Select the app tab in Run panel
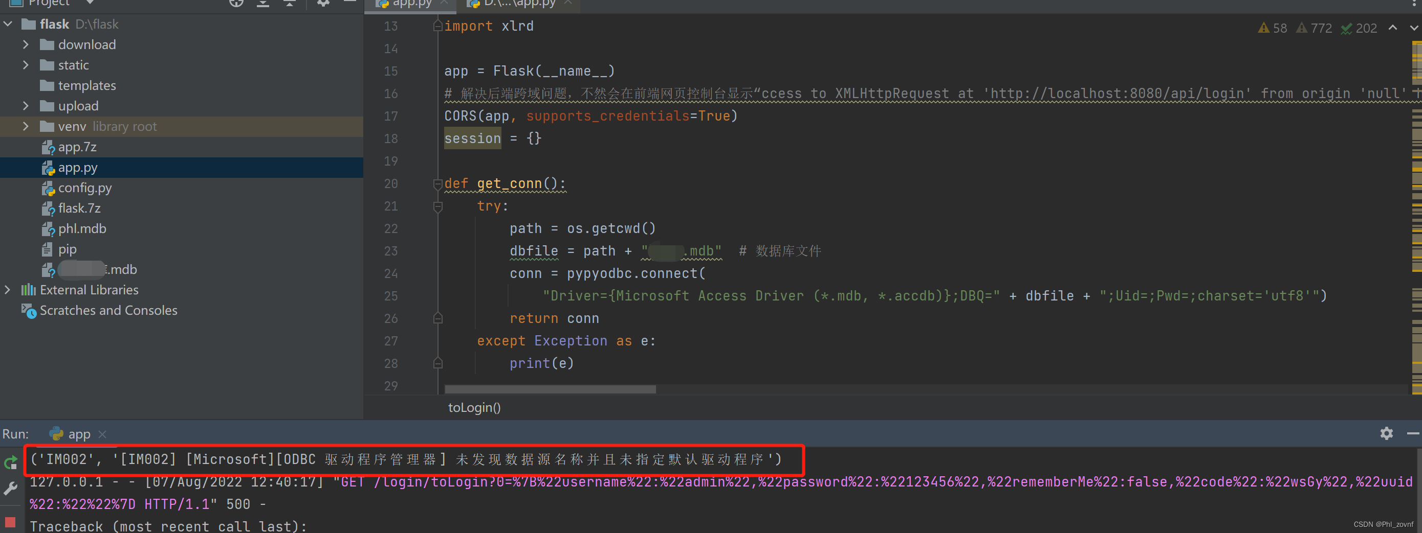The image size is (1422, 533). coord(78,434)
